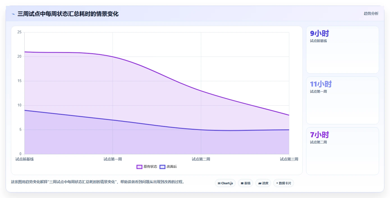Open the 11小时 试点第一周 card
This screenshot has height=198, width=390.
click(x=343, y=100)
